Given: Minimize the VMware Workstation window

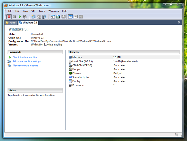Looking at the screenshot, I should [x=166, y=4].
